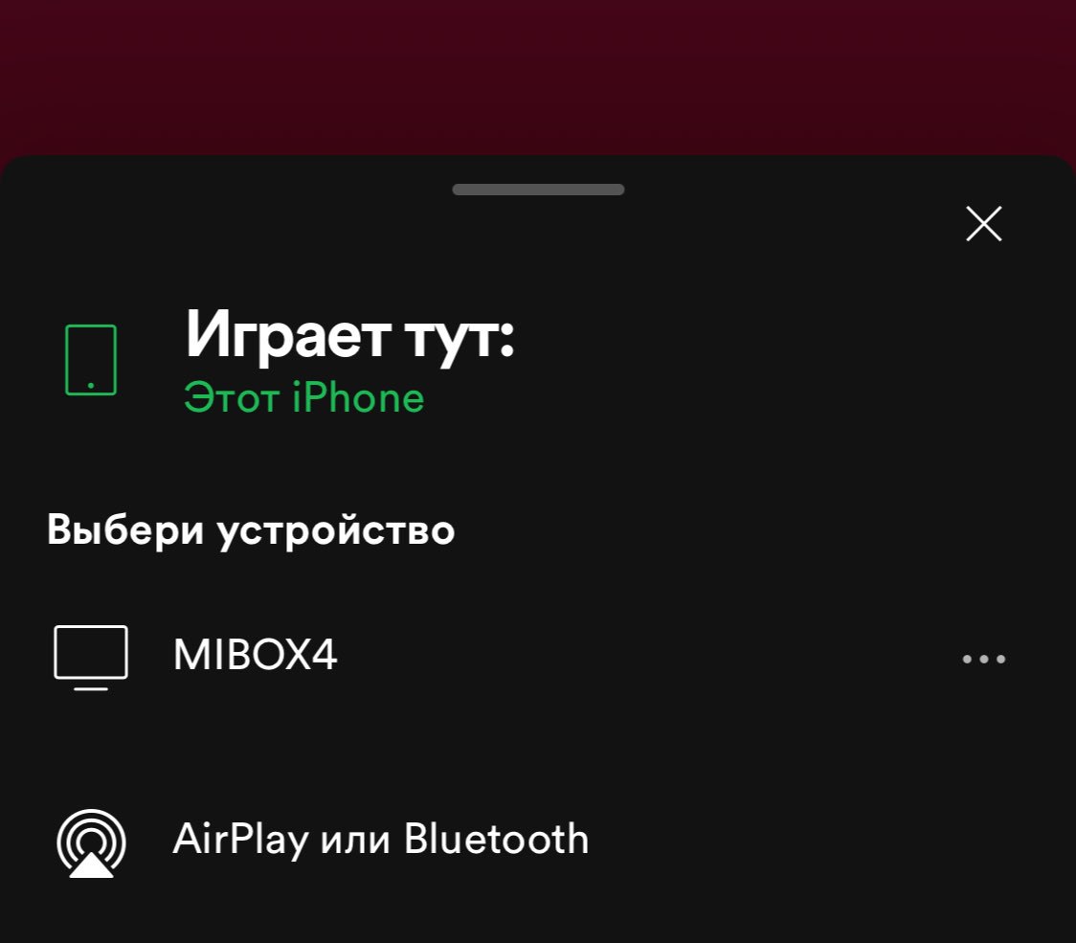Tap the word "iPhone" in the green subtitle
The image size is (1076, 943).
coord(358,397)
